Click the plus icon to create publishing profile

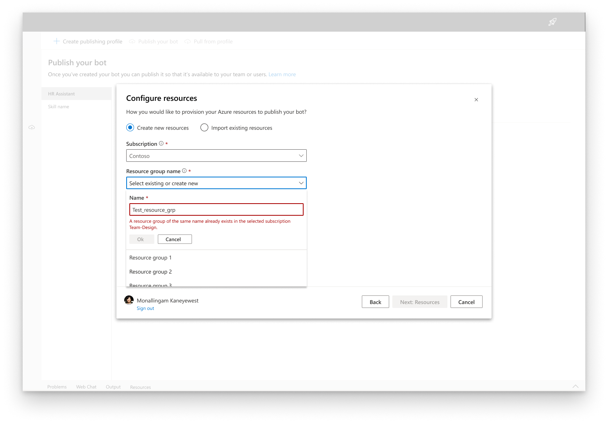coord(56,41)
